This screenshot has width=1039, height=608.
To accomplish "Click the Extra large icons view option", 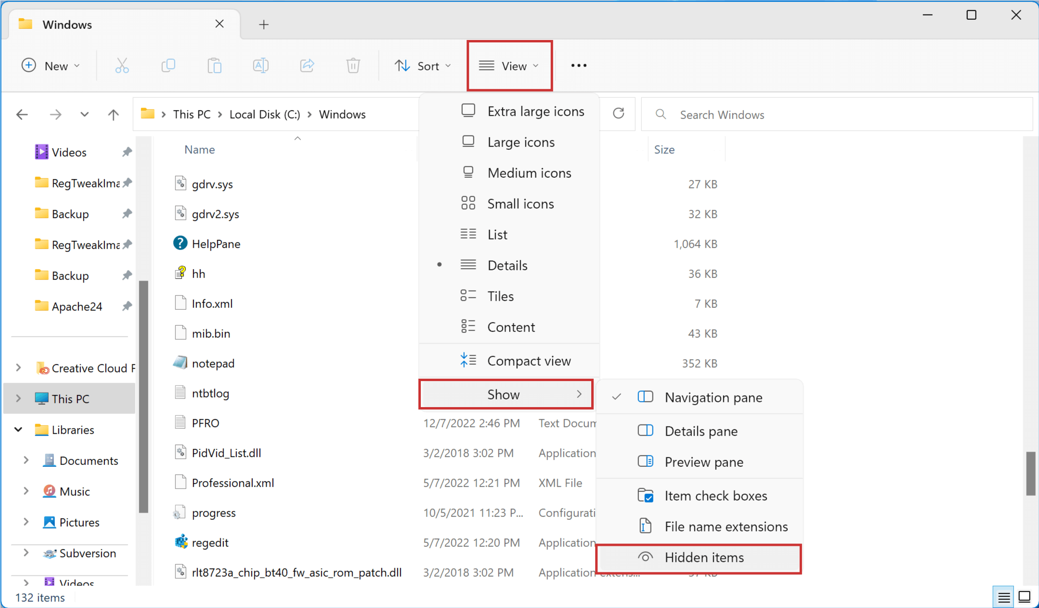I will point(536,111).
